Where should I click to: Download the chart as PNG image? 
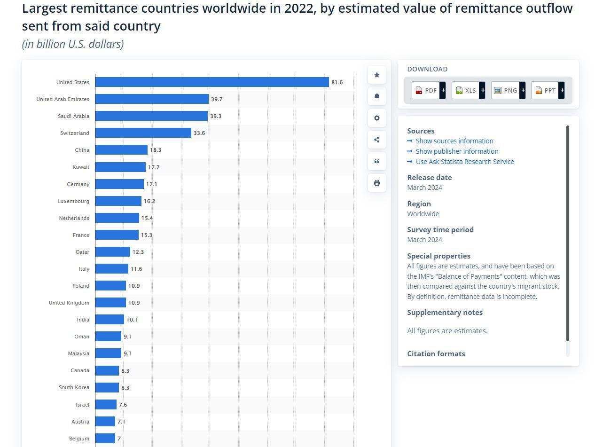[505, 90]
